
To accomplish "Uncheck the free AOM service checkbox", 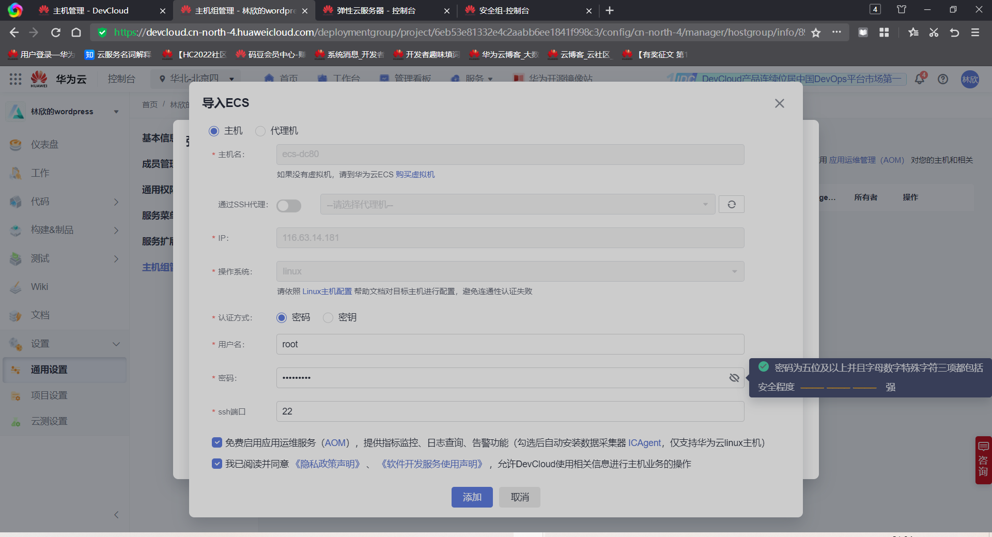I will (217, 442).
